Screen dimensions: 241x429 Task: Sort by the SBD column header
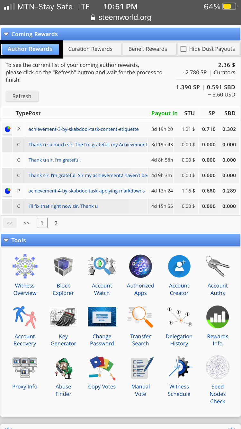pos(230,113)
